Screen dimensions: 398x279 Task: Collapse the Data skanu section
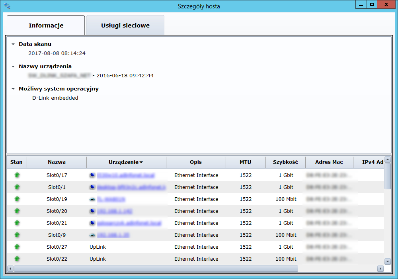(x=13, y=44)
